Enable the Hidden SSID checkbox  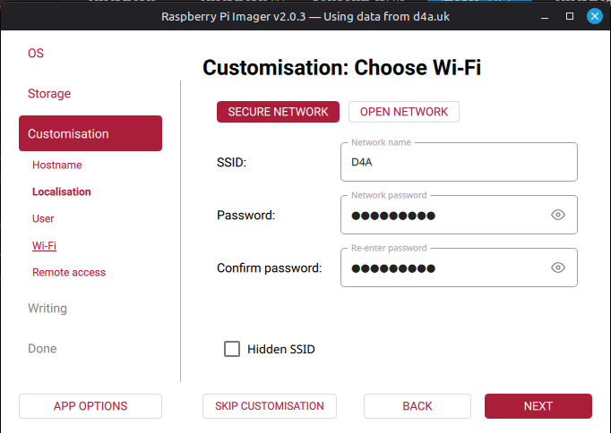coord(232,349)
